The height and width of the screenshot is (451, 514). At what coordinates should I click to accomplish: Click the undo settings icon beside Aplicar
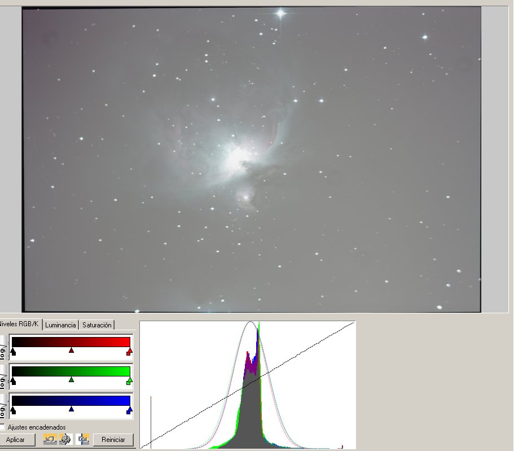[50, 439]
